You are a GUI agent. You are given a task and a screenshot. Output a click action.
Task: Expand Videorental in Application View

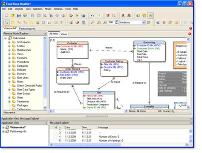(x=3, y=127)
